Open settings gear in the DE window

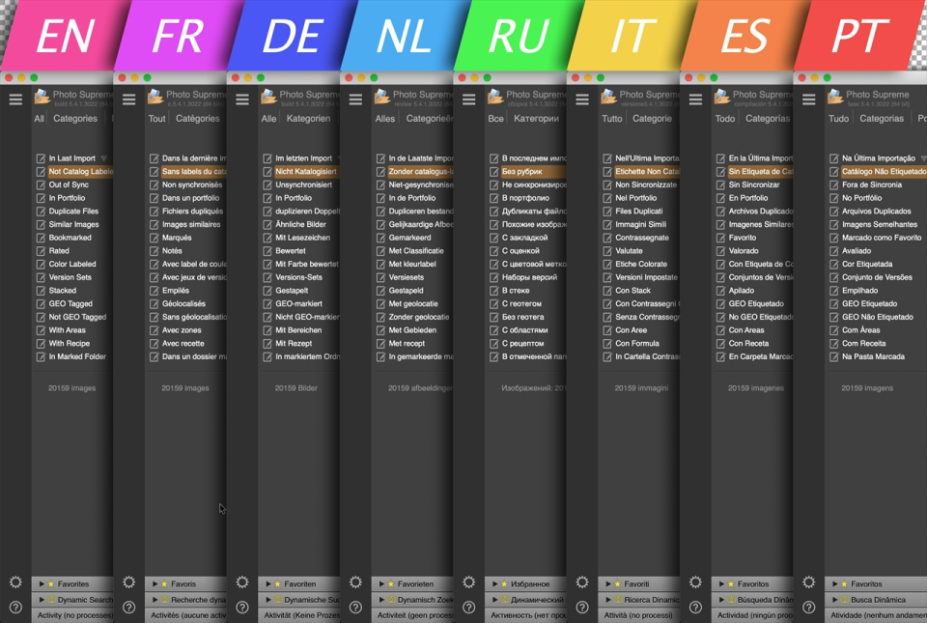pyautogui.click(x=242, y=582)
